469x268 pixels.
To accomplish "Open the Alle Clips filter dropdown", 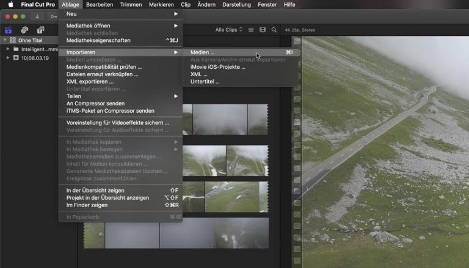I will pyautogui.click(x=229, y=30).
